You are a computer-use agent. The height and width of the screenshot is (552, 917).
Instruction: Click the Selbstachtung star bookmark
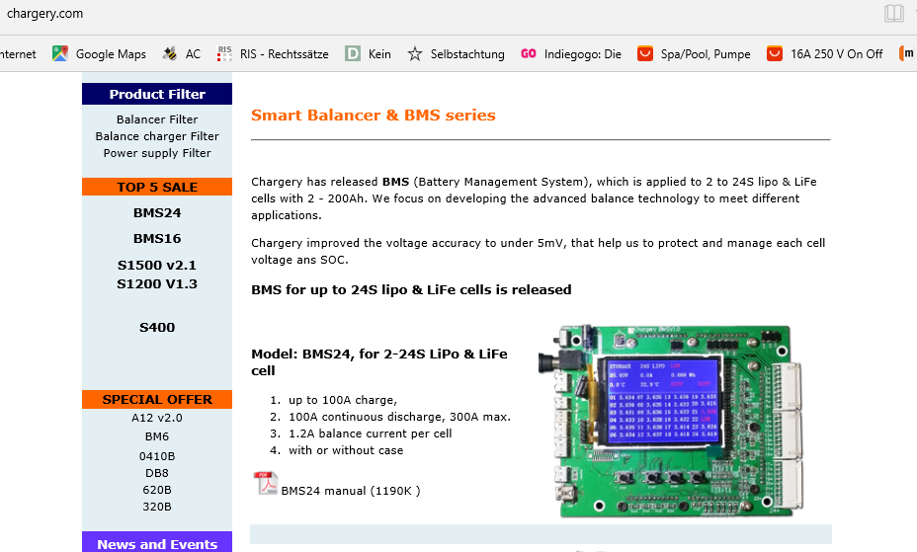(456, 54)
